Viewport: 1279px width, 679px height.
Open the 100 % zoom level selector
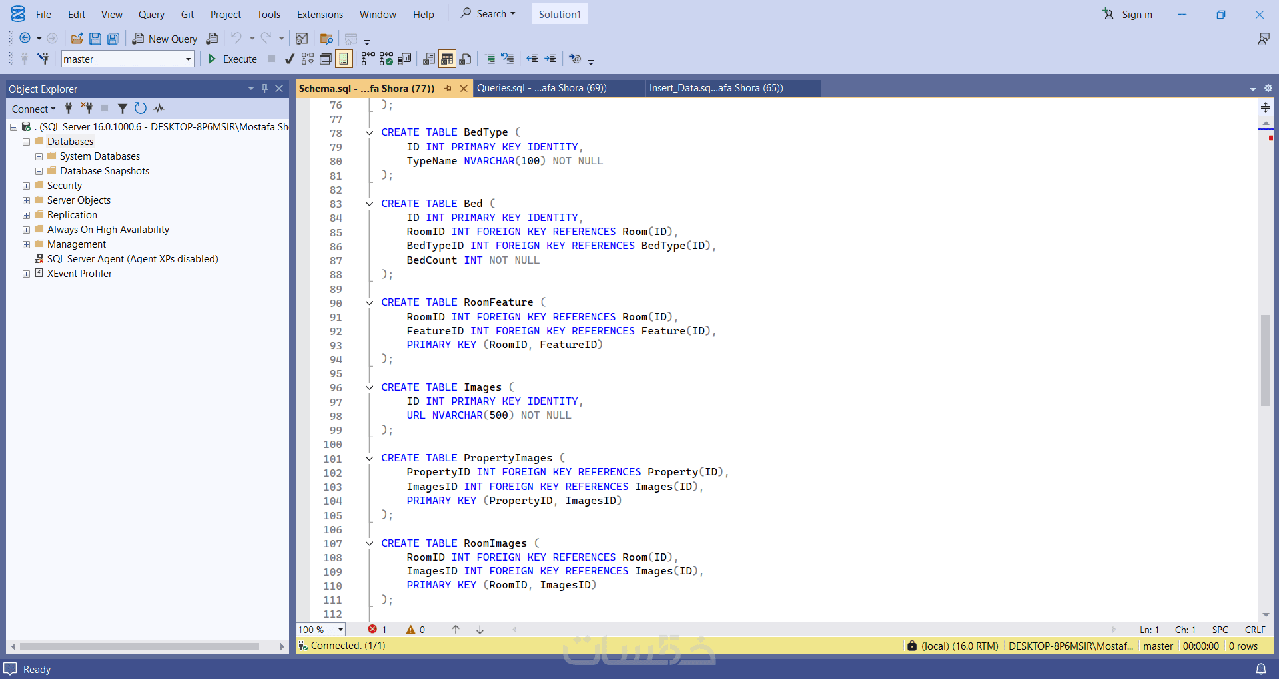pyautogui.click(x=340, y=630)
